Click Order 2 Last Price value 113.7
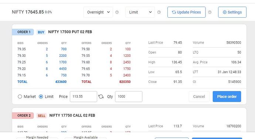Image resolution: width=255 pixels, height=139 pixels. pyautogui.click(x=178, y=126)
